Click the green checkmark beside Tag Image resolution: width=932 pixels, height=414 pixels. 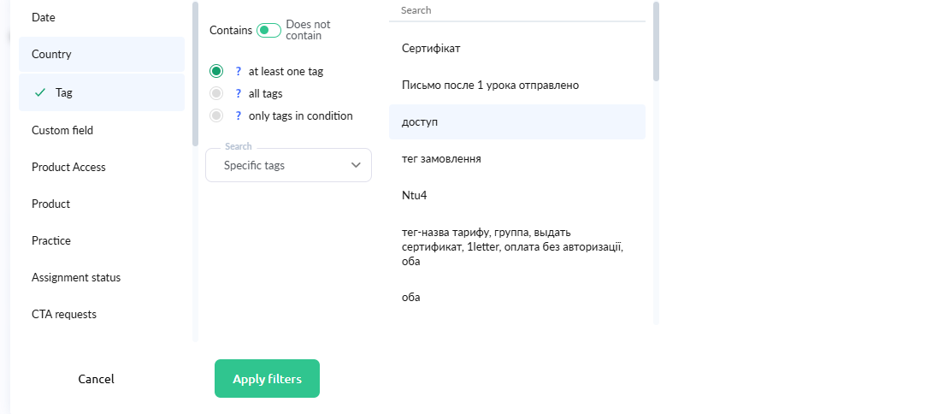(x=40, y=92)
